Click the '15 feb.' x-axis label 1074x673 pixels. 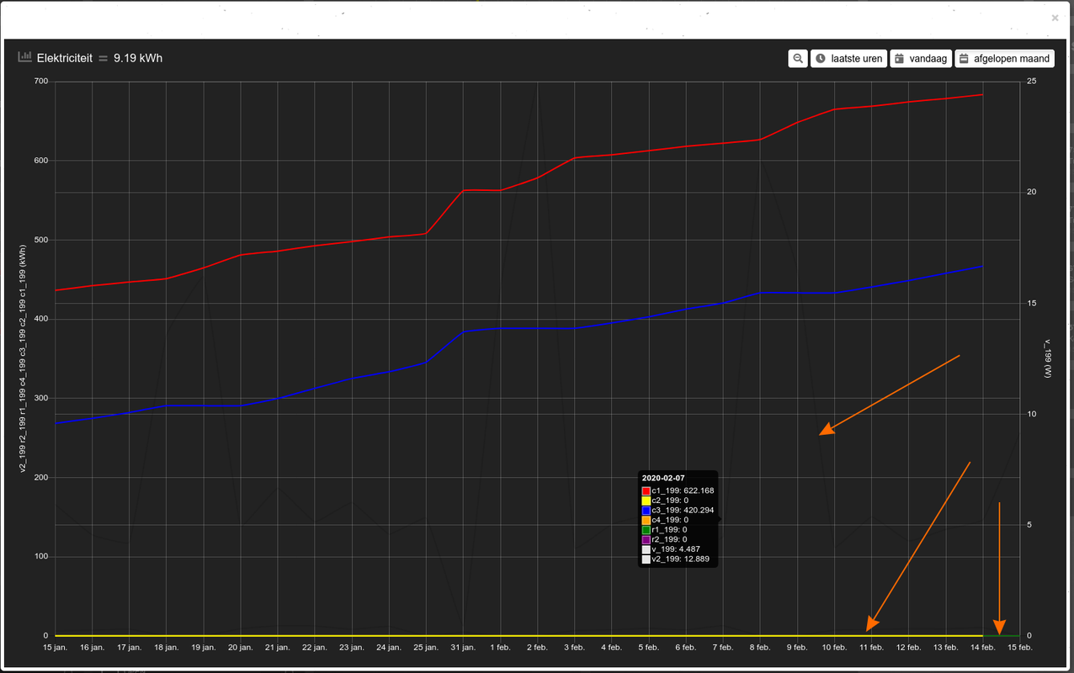click(1019, 648)
